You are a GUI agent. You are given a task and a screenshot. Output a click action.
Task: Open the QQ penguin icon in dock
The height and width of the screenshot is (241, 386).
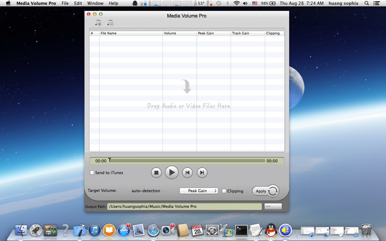click(271, 230)
